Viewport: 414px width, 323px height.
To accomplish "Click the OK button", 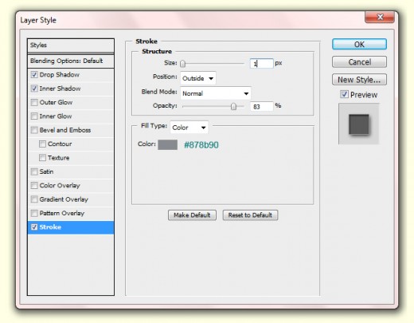I will 359,44.
